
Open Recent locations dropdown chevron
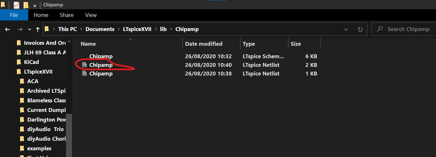[x=29, y=29]
